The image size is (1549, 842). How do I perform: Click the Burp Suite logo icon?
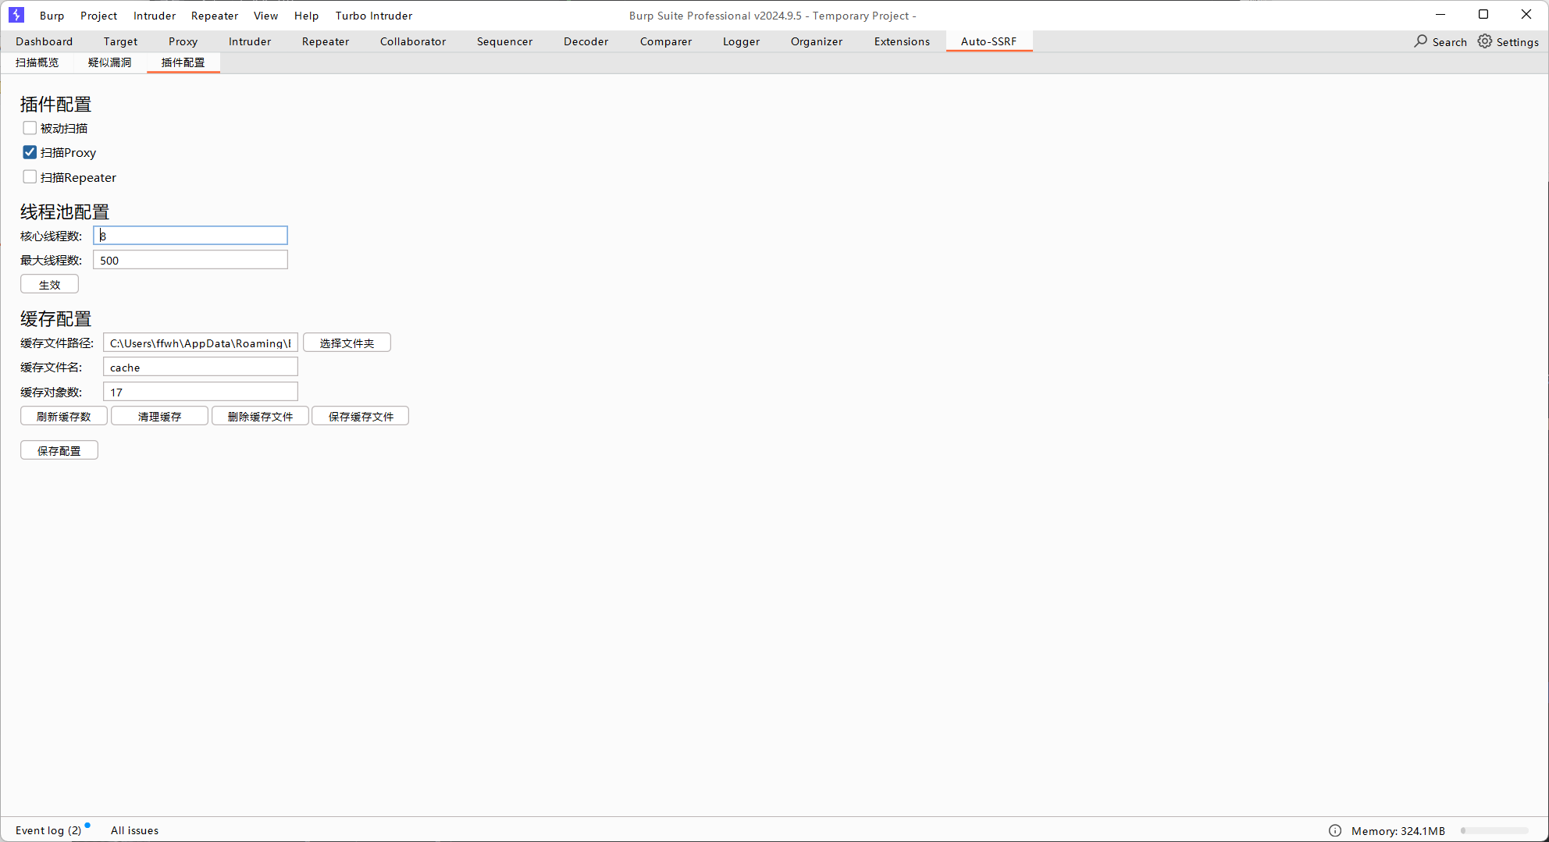[x=16, y=15]
